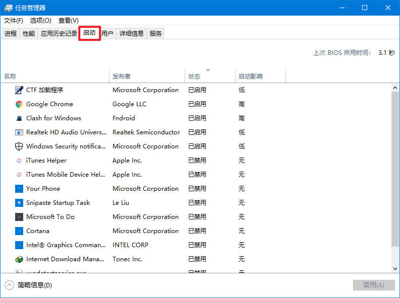Click the CTF 加载程序 pen icon

pos(19,90)
